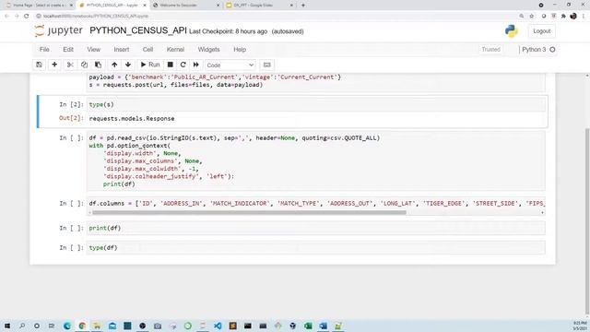Open the command palette keyboard icon
This screenshot has width=590, height=332.
click(x=266, y=65)
